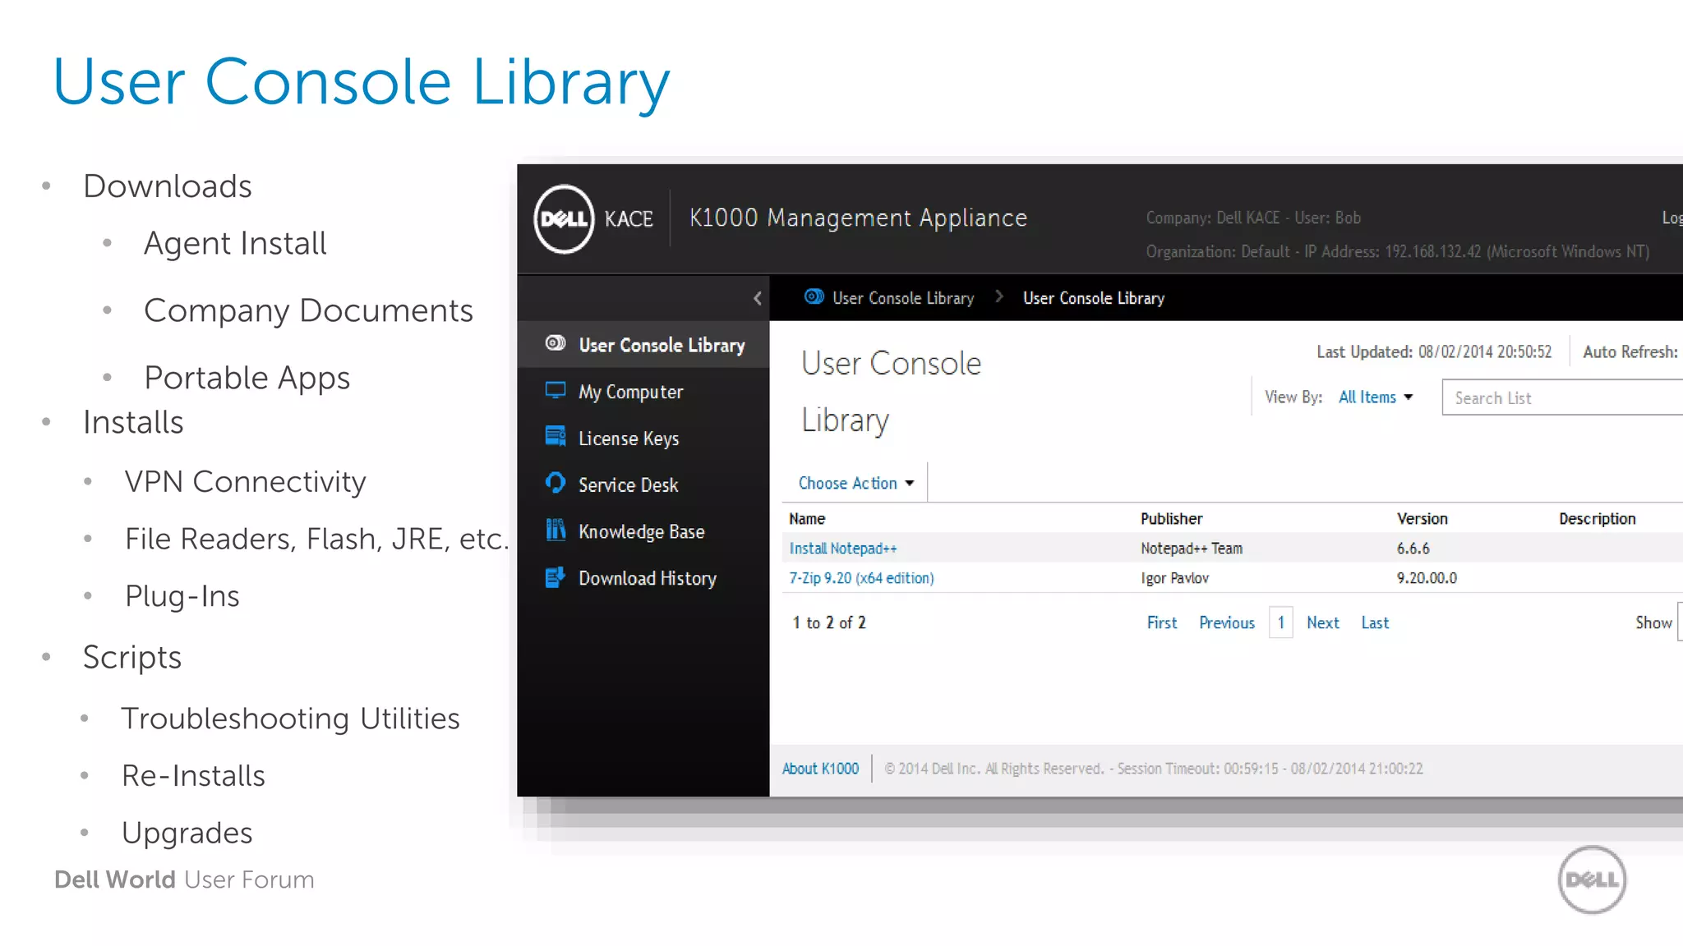Sort by the Name column header

pos(807,519)
